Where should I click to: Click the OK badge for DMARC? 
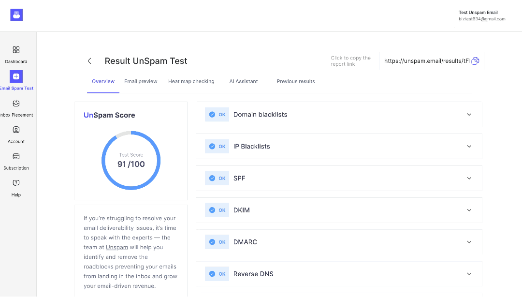pyautogui.click(x=217, y=242)
